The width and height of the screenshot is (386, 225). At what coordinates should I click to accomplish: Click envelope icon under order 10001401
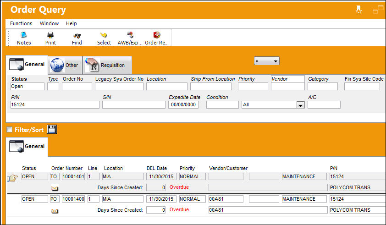pyautogui.click(x=55, y=188)
